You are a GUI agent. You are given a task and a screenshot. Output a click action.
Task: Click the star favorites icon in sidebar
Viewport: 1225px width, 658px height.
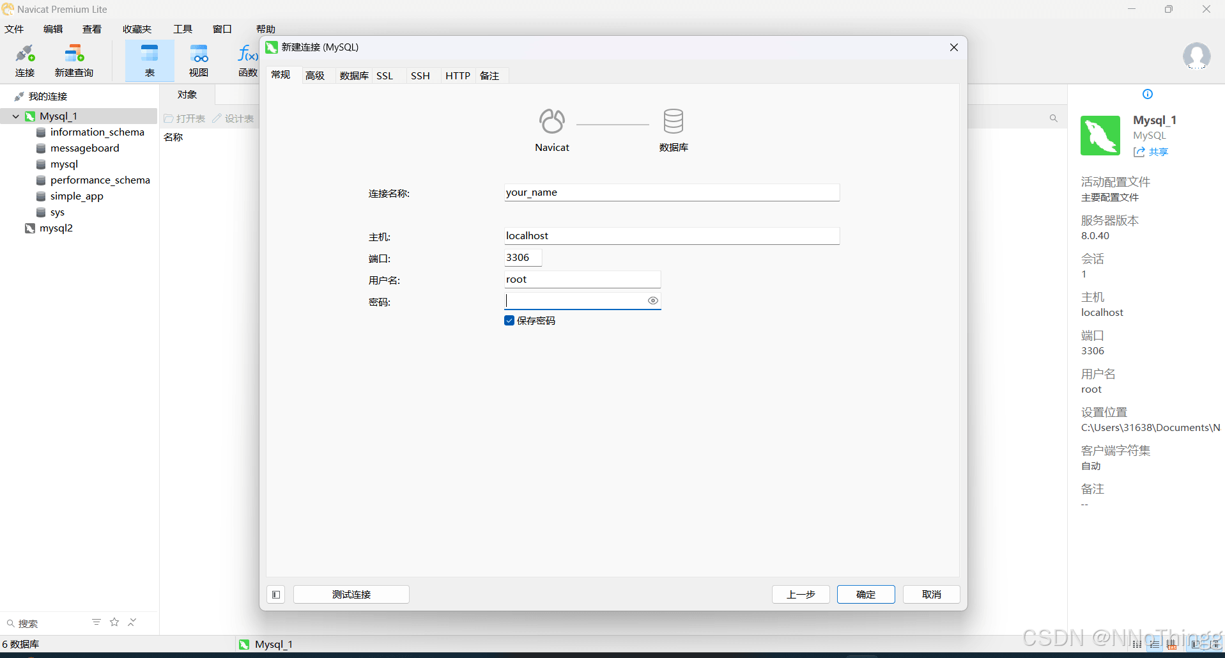[114, 622]
